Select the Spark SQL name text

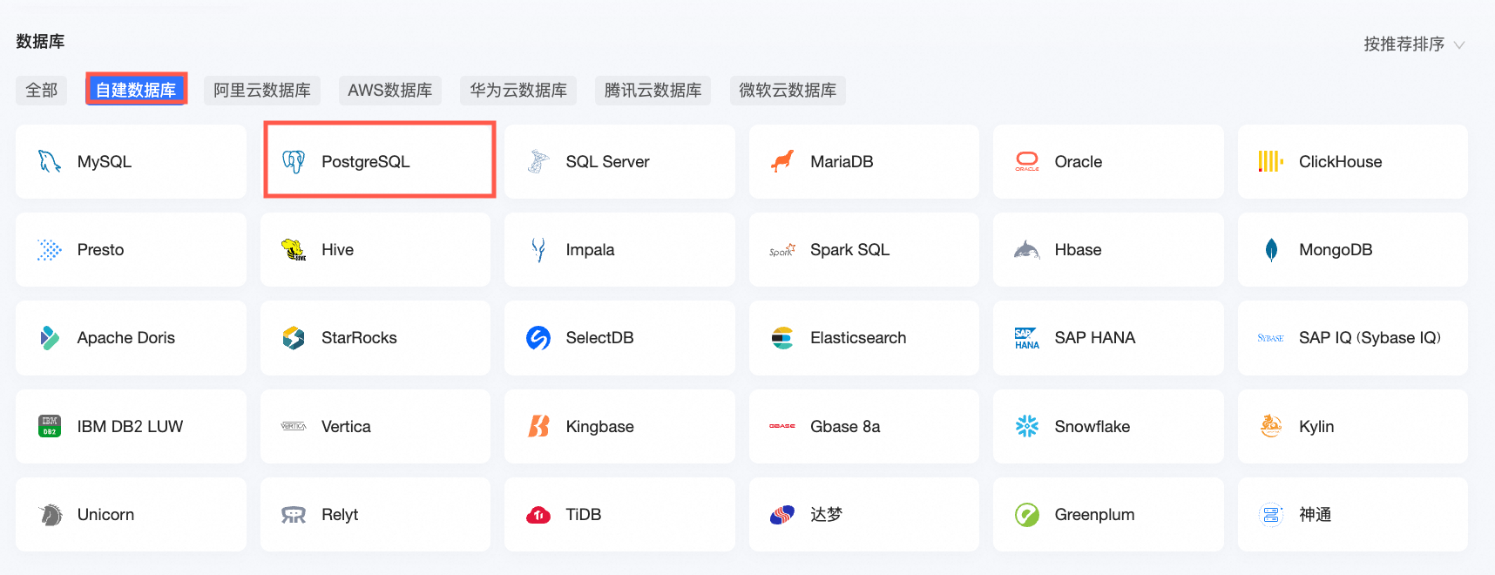[850, 250]
